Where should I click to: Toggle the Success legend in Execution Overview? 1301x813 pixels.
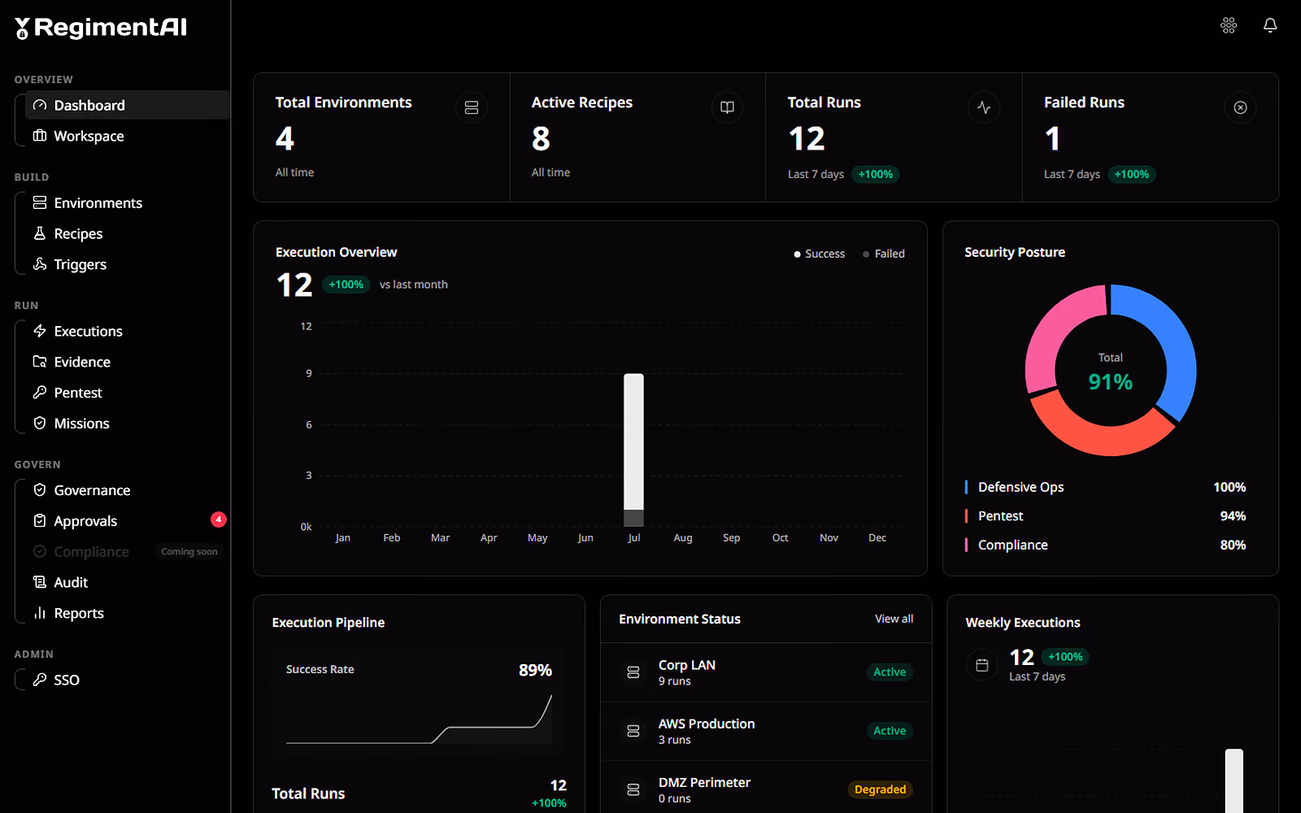819,254
